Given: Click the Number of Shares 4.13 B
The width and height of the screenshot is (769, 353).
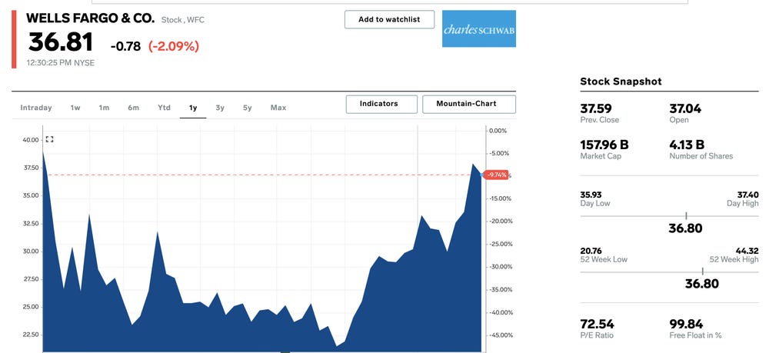Looking at the screenshot, I should tap(687, 145).
